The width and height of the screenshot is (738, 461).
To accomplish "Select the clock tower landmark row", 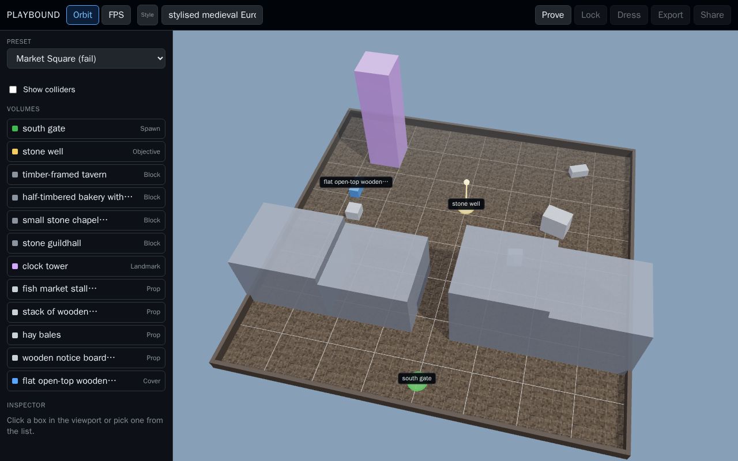I will [86, 266].
